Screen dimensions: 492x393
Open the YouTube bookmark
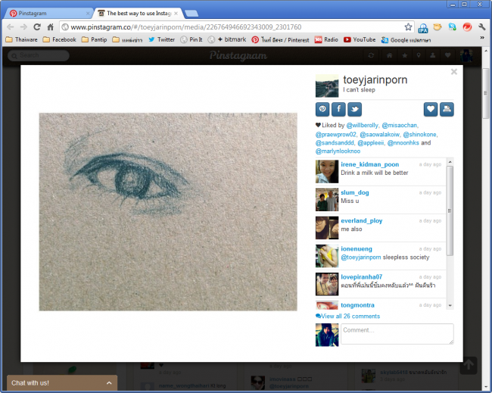360,39
